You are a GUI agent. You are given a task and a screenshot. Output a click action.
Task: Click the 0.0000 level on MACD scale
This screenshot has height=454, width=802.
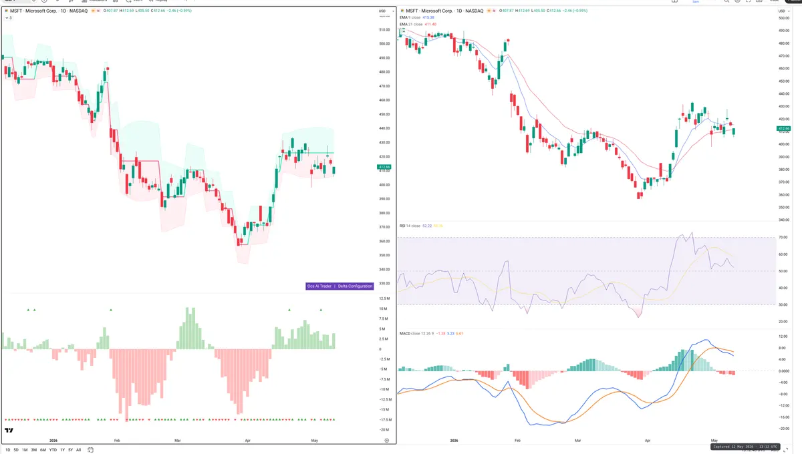[784, 371]
